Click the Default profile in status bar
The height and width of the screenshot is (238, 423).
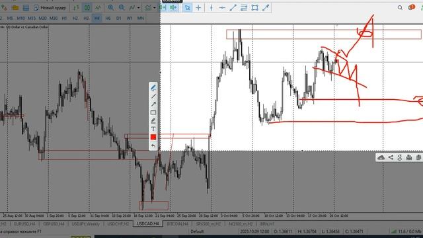(197, 231)
